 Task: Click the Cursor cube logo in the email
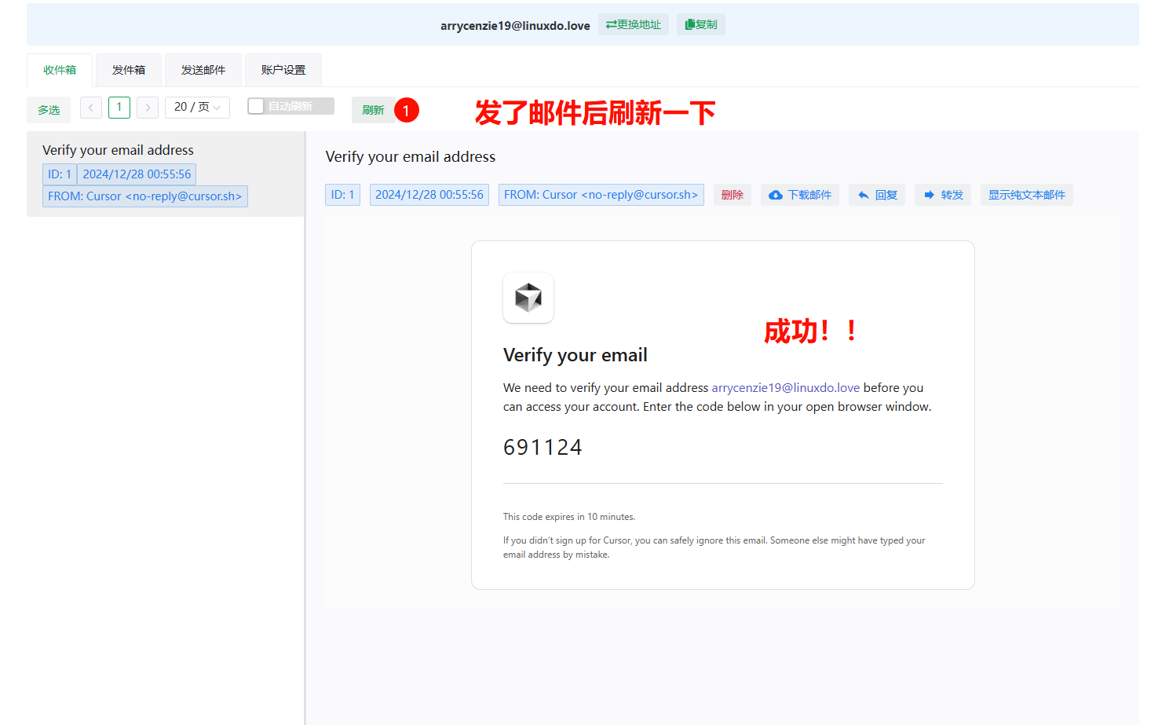tap(528, 298)
